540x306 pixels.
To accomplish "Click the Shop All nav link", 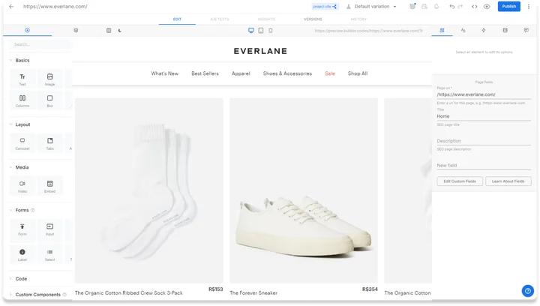I will pos(358,73).
